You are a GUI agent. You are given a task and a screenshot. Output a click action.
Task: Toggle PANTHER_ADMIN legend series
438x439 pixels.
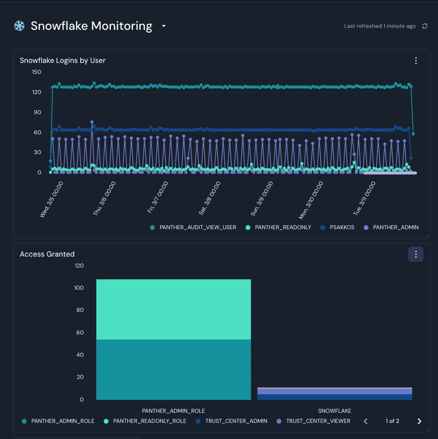pyautogui.click(x=391, y=227)
